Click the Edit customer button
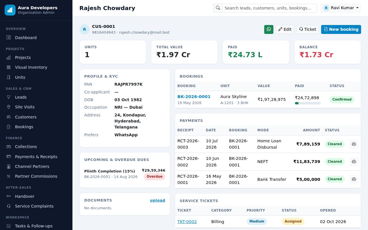The width and height of the screenshot is (368, 230). [285, 29]
